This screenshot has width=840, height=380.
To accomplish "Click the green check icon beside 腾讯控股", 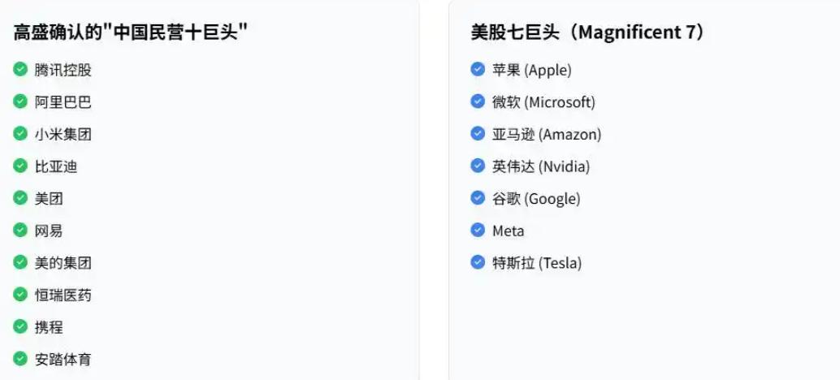I will coord(20,70).
